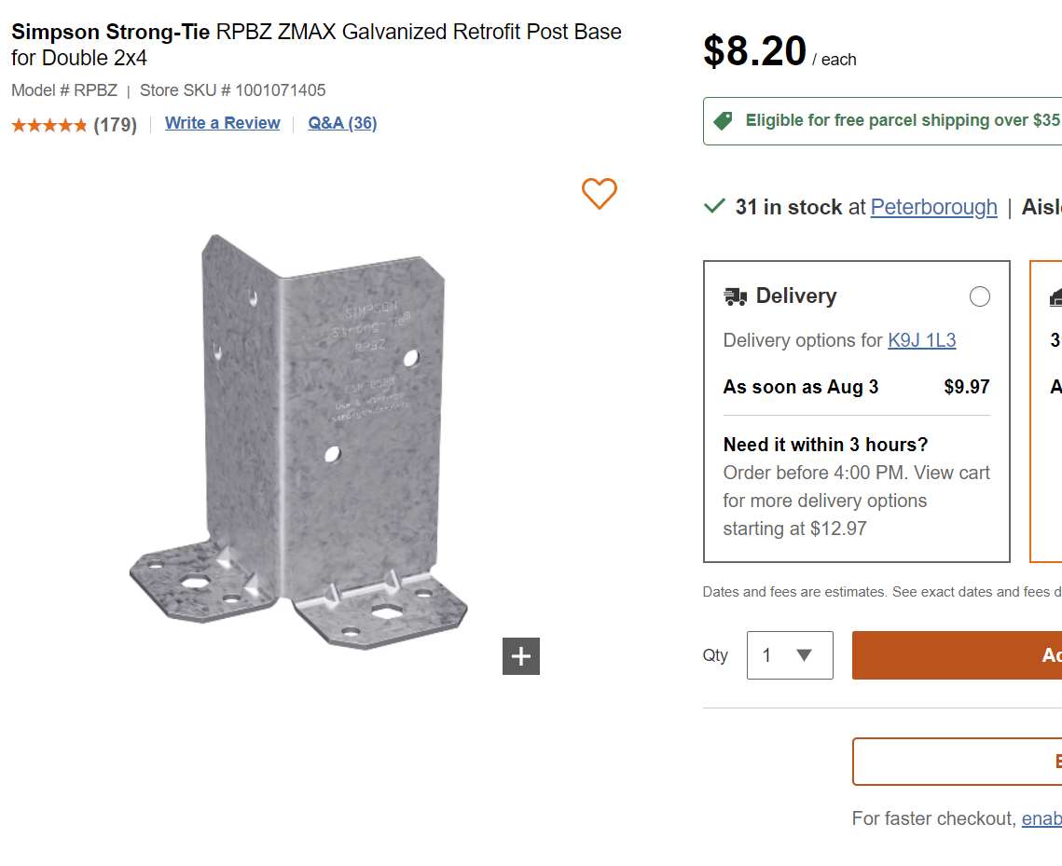
Task: Change postal code K9J 1L3
Action: pyautogui.click(x=921, y=340)
